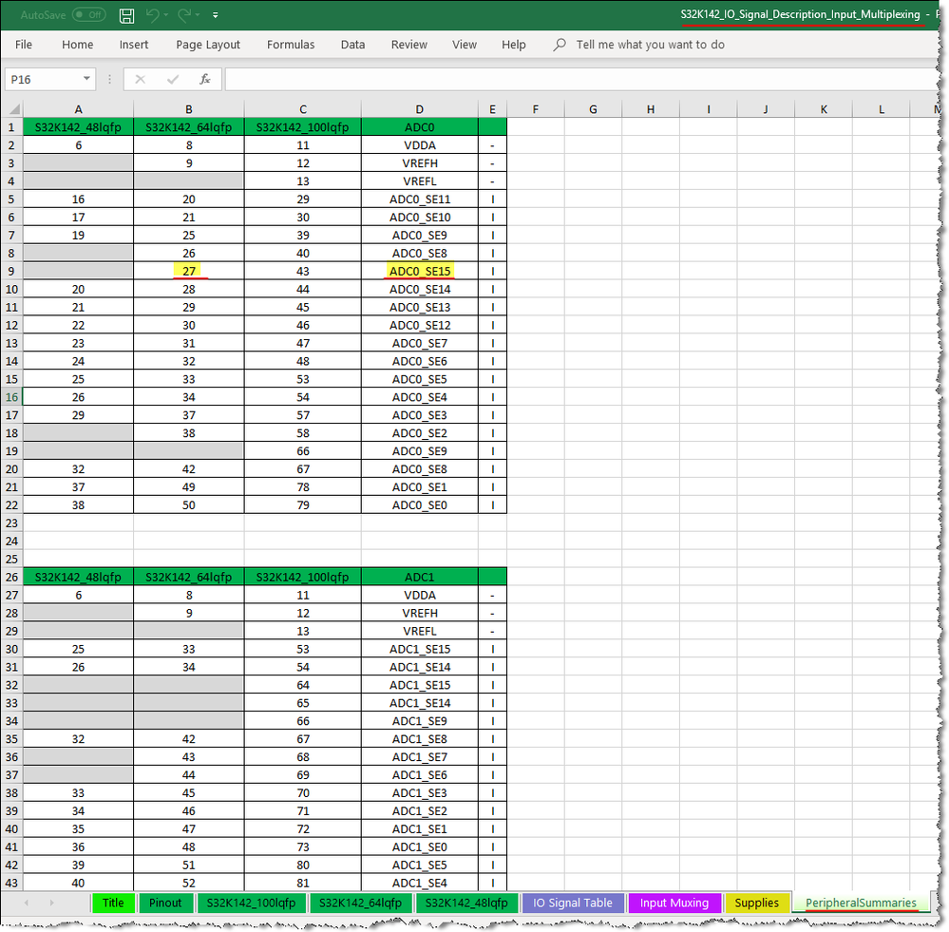
Task: Select column H header
Action: click(651, 109)
